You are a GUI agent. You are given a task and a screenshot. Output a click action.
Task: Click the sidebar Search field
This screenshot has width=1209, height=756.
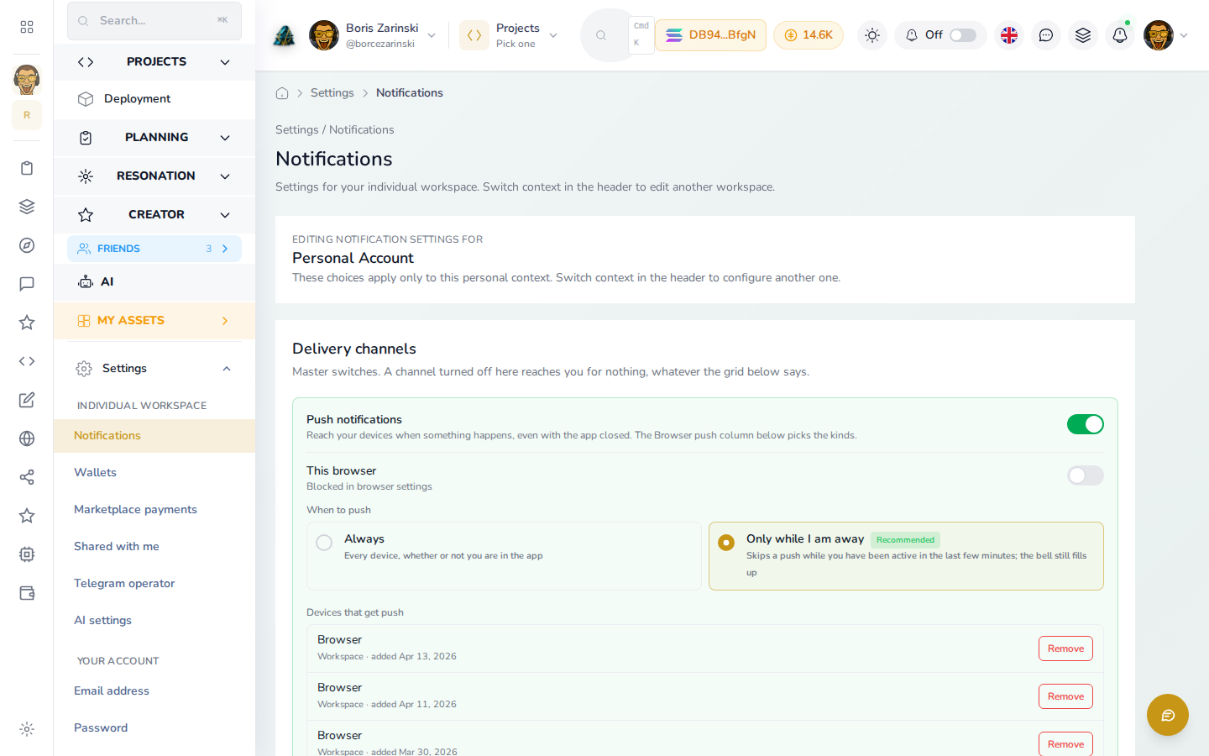click(154, 21)
